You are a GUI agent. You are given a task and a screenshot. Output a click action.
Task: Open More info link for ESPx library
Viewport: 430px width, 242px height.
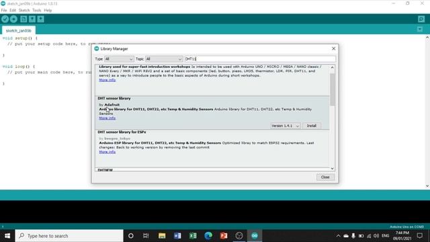pyautogui.click(x=107, y=152)
